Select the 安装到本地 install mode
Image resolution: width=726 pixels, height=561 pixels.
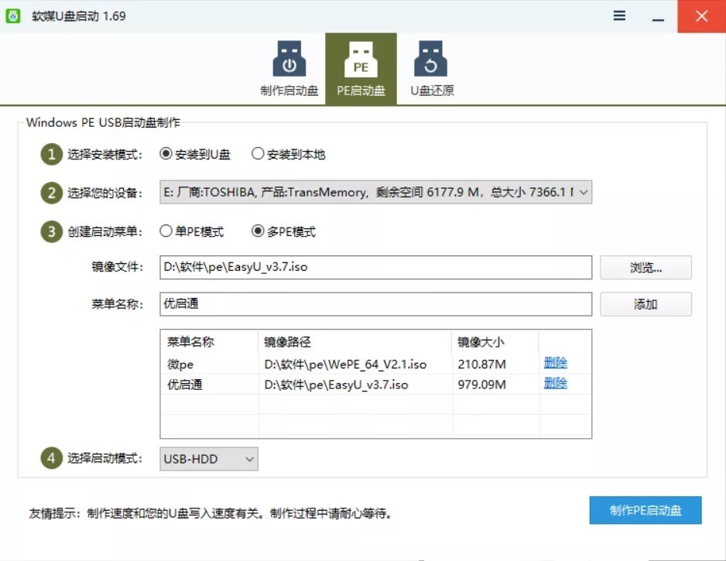258,154
